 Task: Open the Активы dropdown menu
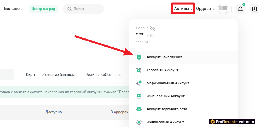pyautogui.click(x=183, y=9)
